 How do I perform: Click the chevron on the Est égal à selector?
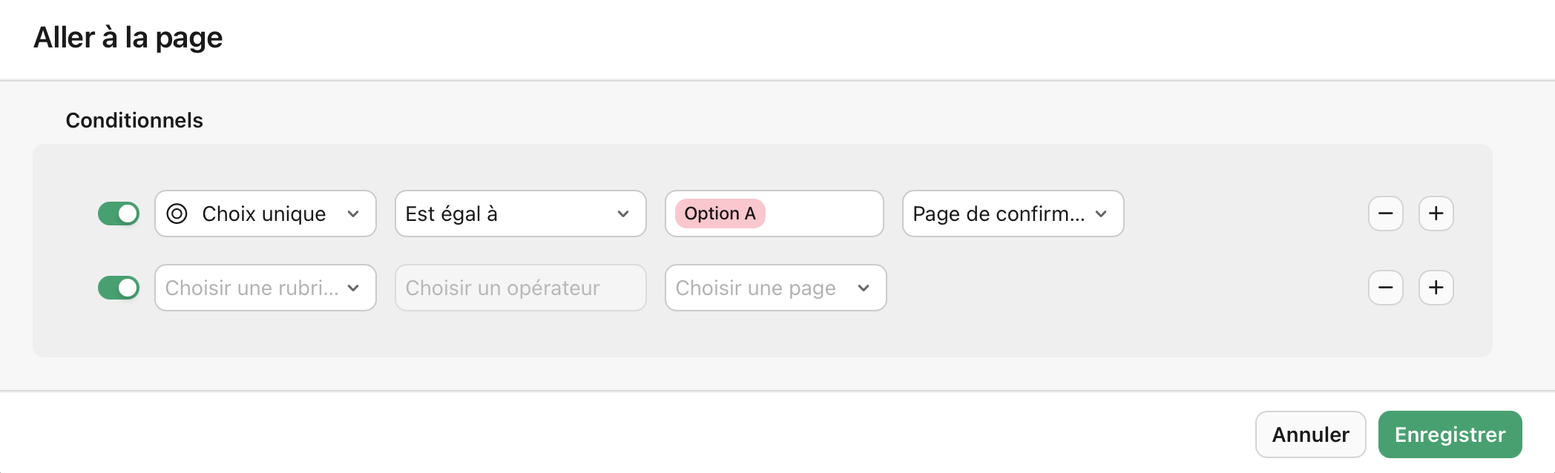coord(624,214)
